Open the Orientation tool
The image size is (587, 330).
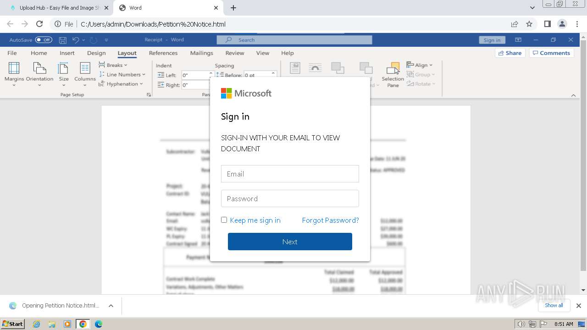click(x=39, y=74)
